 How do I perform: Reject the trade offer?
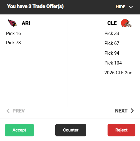pyautogui.click(x=121, y=130)
